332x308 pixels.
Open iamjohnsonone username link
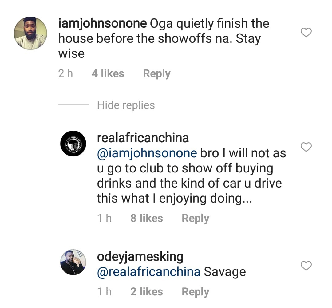click(x=102, y=24)
